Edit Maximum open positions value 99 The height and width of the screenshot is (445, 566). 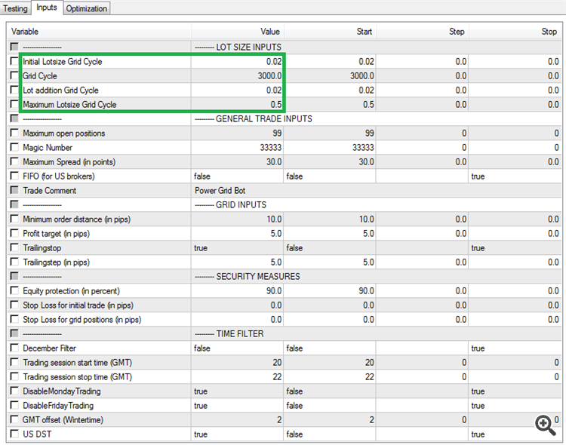(238, 133)
